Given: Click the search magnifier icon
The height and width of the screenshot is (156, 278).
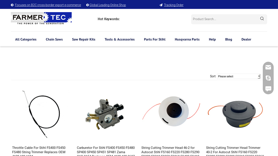Looking at the screenshot, I should (262, 19).
